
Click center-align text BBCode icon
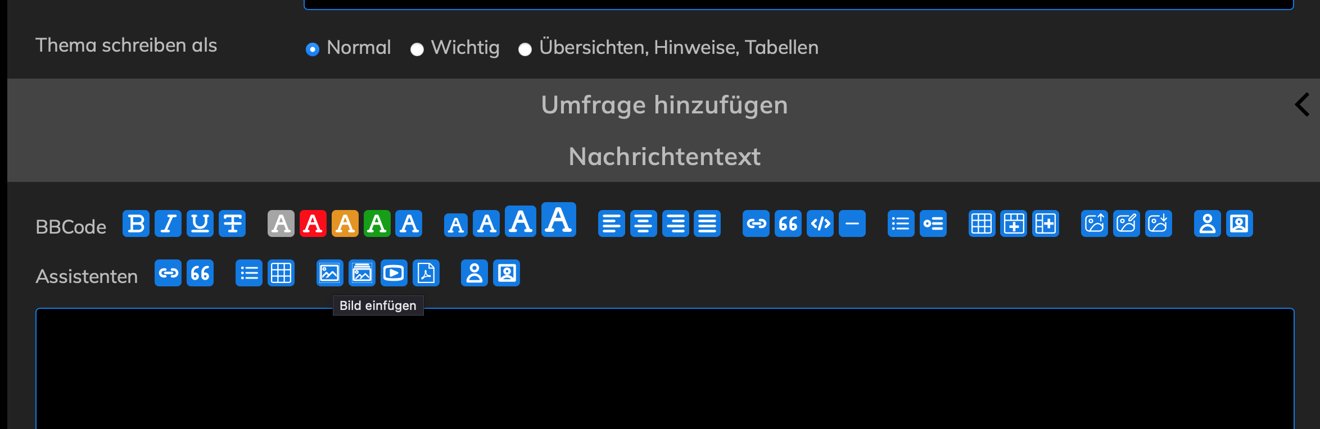coord(644,223)
